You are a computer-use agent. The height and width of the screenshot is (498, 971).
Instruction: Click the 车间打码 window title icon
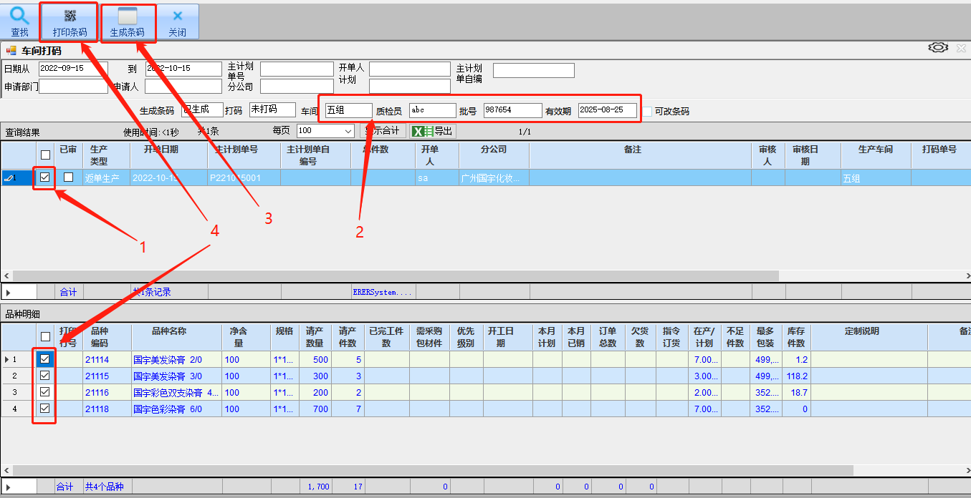pyautogui.click(x=11, y=51)
